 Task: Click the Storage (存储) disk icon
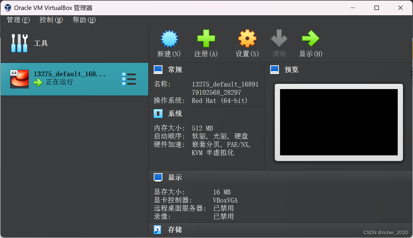point(157,229)
